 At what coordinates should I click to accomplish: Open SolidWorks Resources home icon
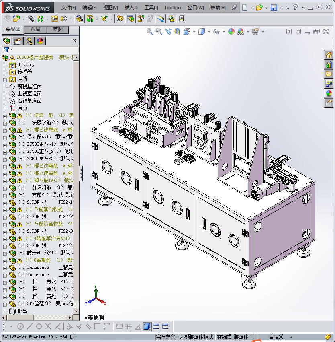point(329,55)
